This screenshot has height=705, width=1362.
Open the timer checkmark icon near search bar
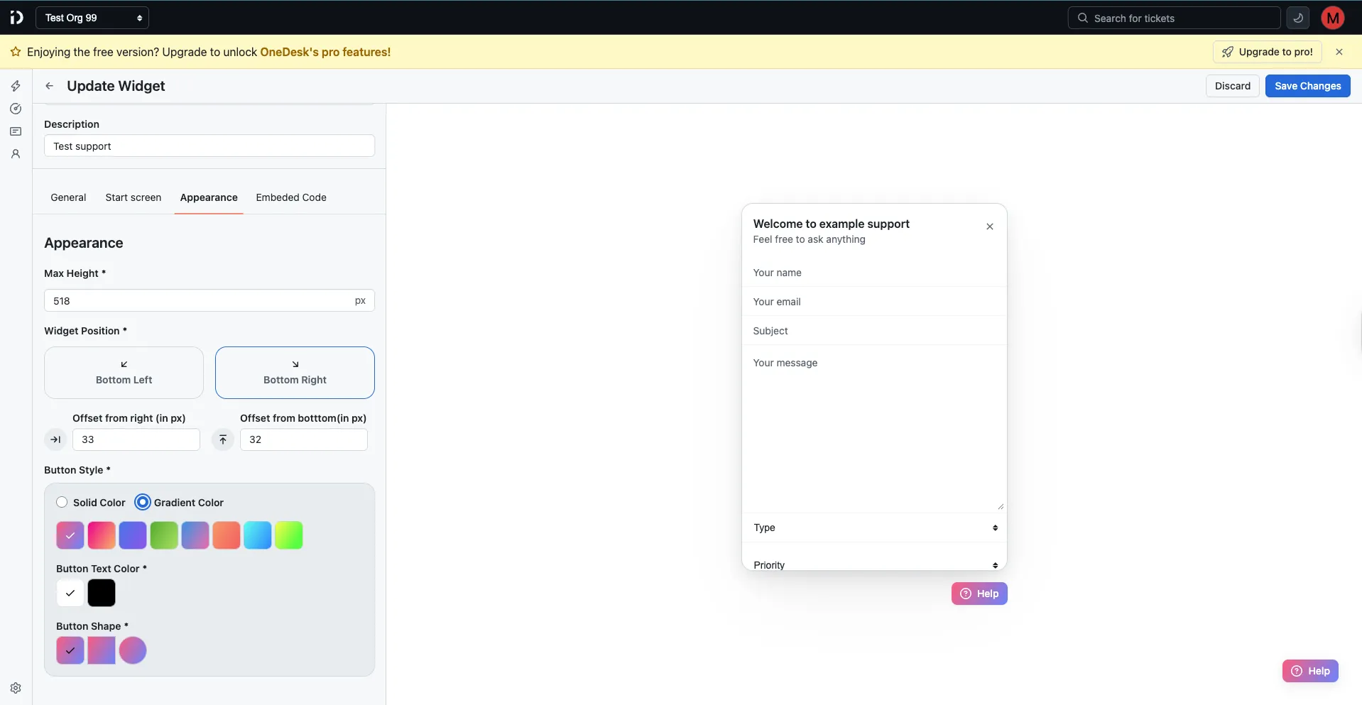(x=1298, y=17)
